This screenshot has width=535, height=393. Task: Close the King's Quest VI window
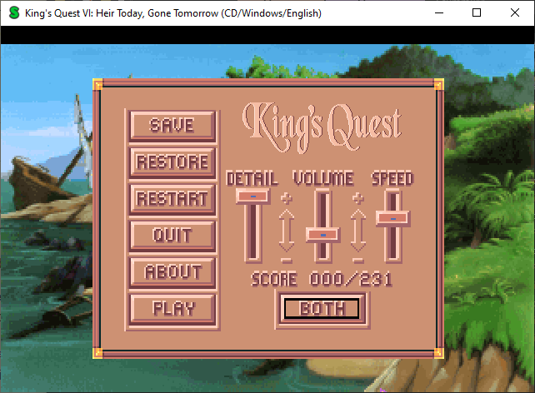(515, 13)
